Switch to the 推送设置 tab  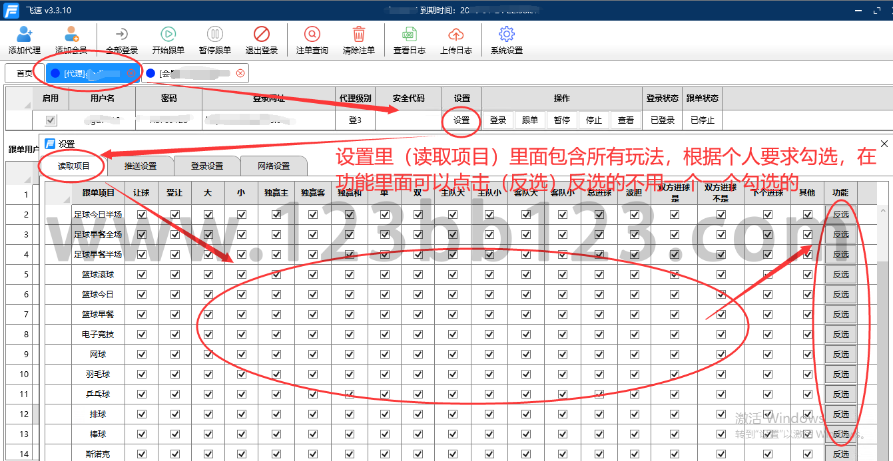pos(141,166)
